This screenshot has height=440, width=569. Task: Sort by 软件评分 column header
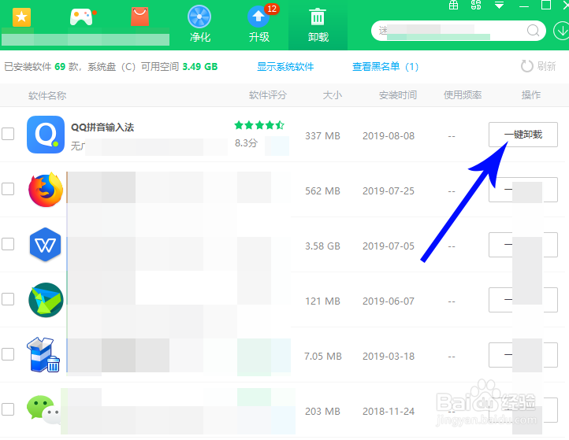[268, 95]
